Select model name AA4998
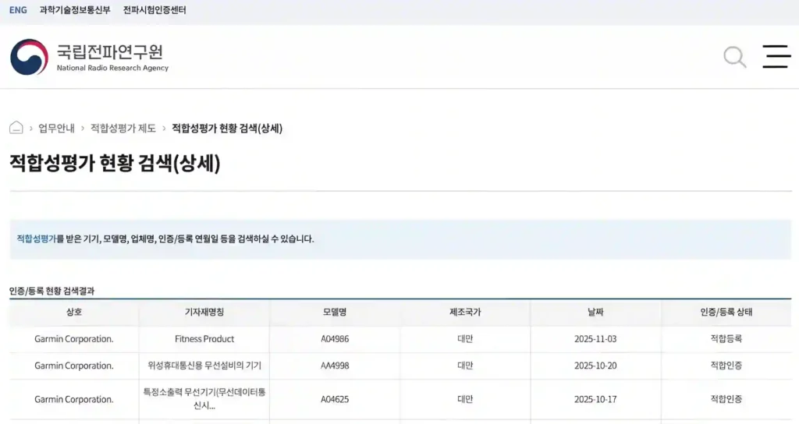799x424 pixels. pos(335,366)
